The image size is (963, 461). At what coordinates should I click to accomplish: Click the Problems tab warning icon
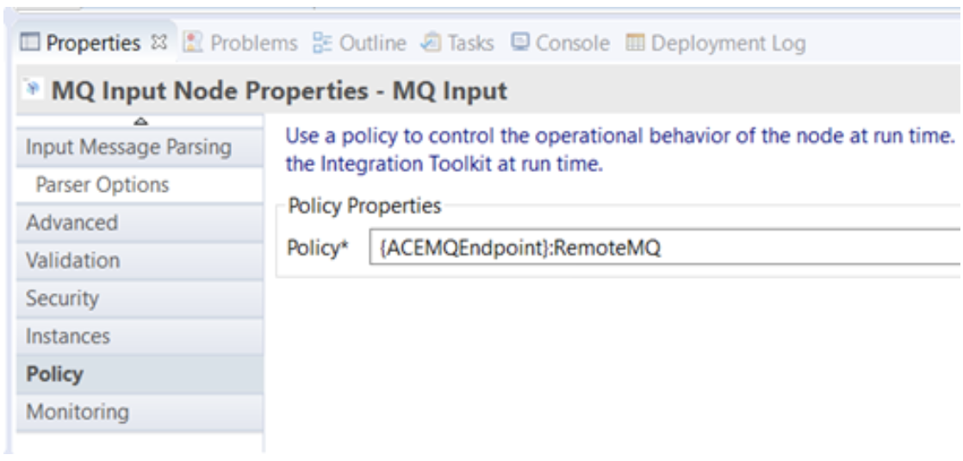(x=193, y=43)
